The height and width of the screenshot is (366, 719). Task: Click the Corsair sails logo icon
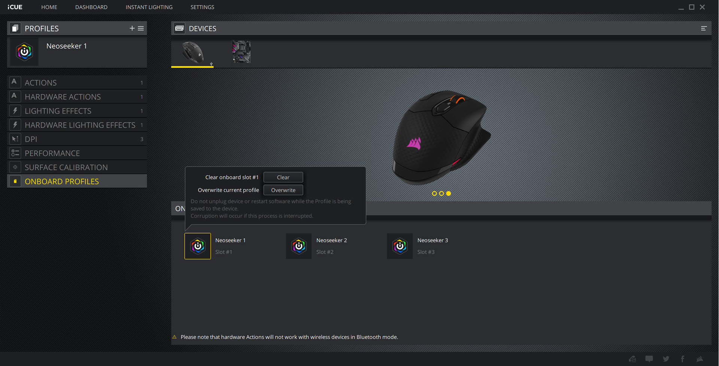click(700, 359)
